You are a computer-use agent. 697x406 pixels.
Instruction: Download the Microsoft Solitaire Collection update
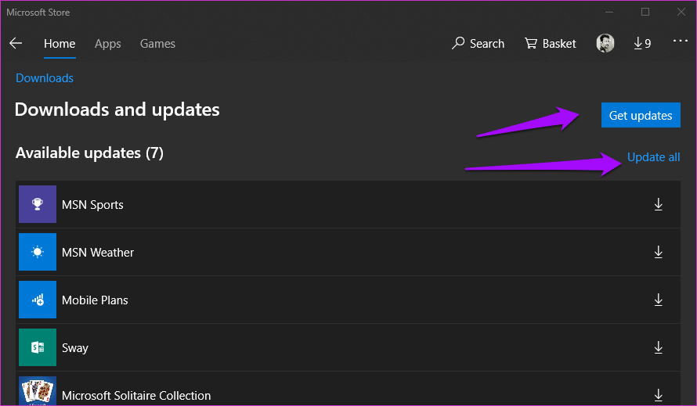click(658, 395)
